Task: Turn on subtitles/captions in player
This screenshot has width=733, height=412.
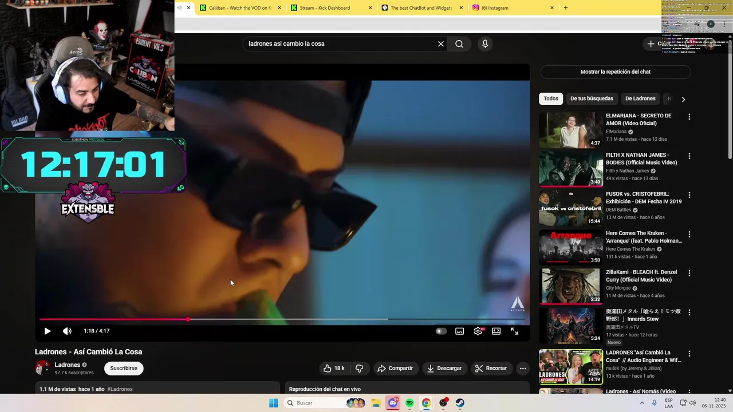Action: 459,331
